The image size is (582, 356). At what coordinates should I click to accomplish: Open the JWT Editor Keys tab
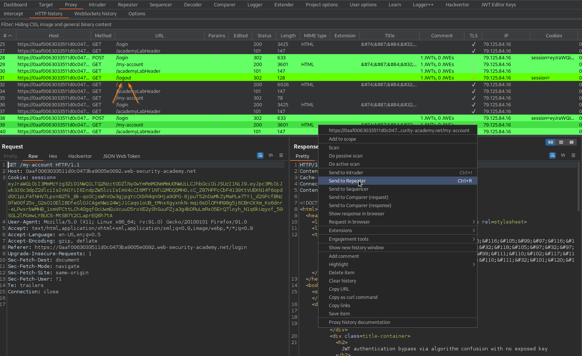[498, 5]
